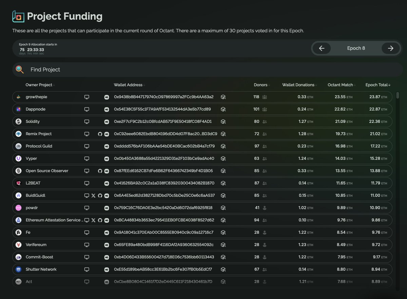View Shutter Network wallet in explorer
407x299 pixels.
(223, 270)
